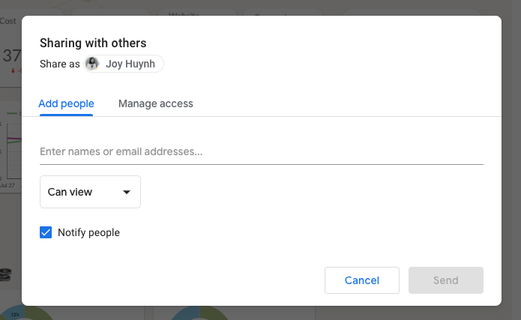Open the Can view permission dropdown

click(x=90, y=192)
